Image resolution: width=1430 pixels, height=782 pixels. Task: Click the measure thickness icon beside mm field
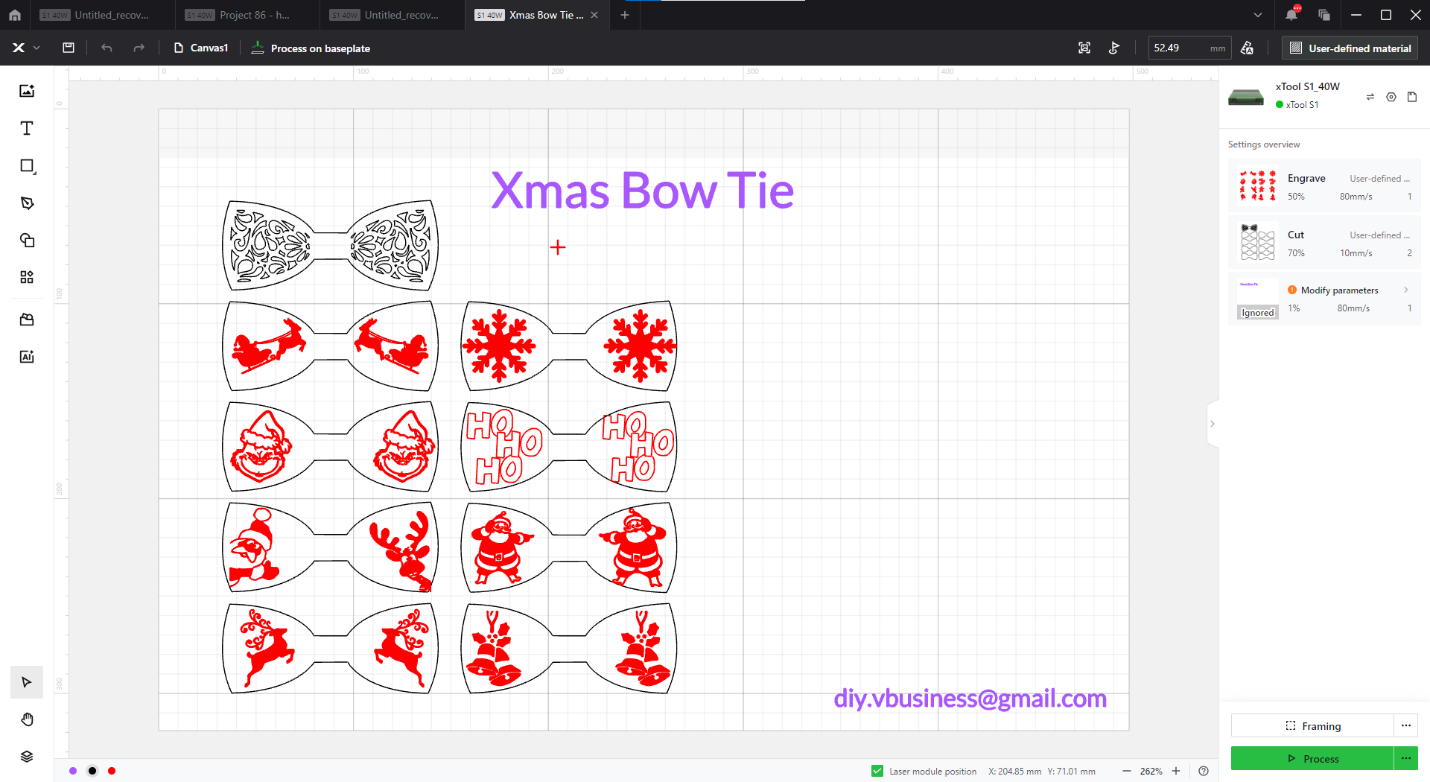point(1247,48)
